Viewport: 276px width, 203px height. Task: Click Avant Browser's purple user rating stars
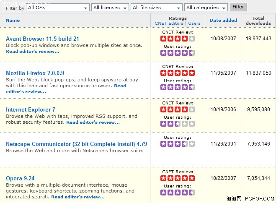[x=178, y=53]
